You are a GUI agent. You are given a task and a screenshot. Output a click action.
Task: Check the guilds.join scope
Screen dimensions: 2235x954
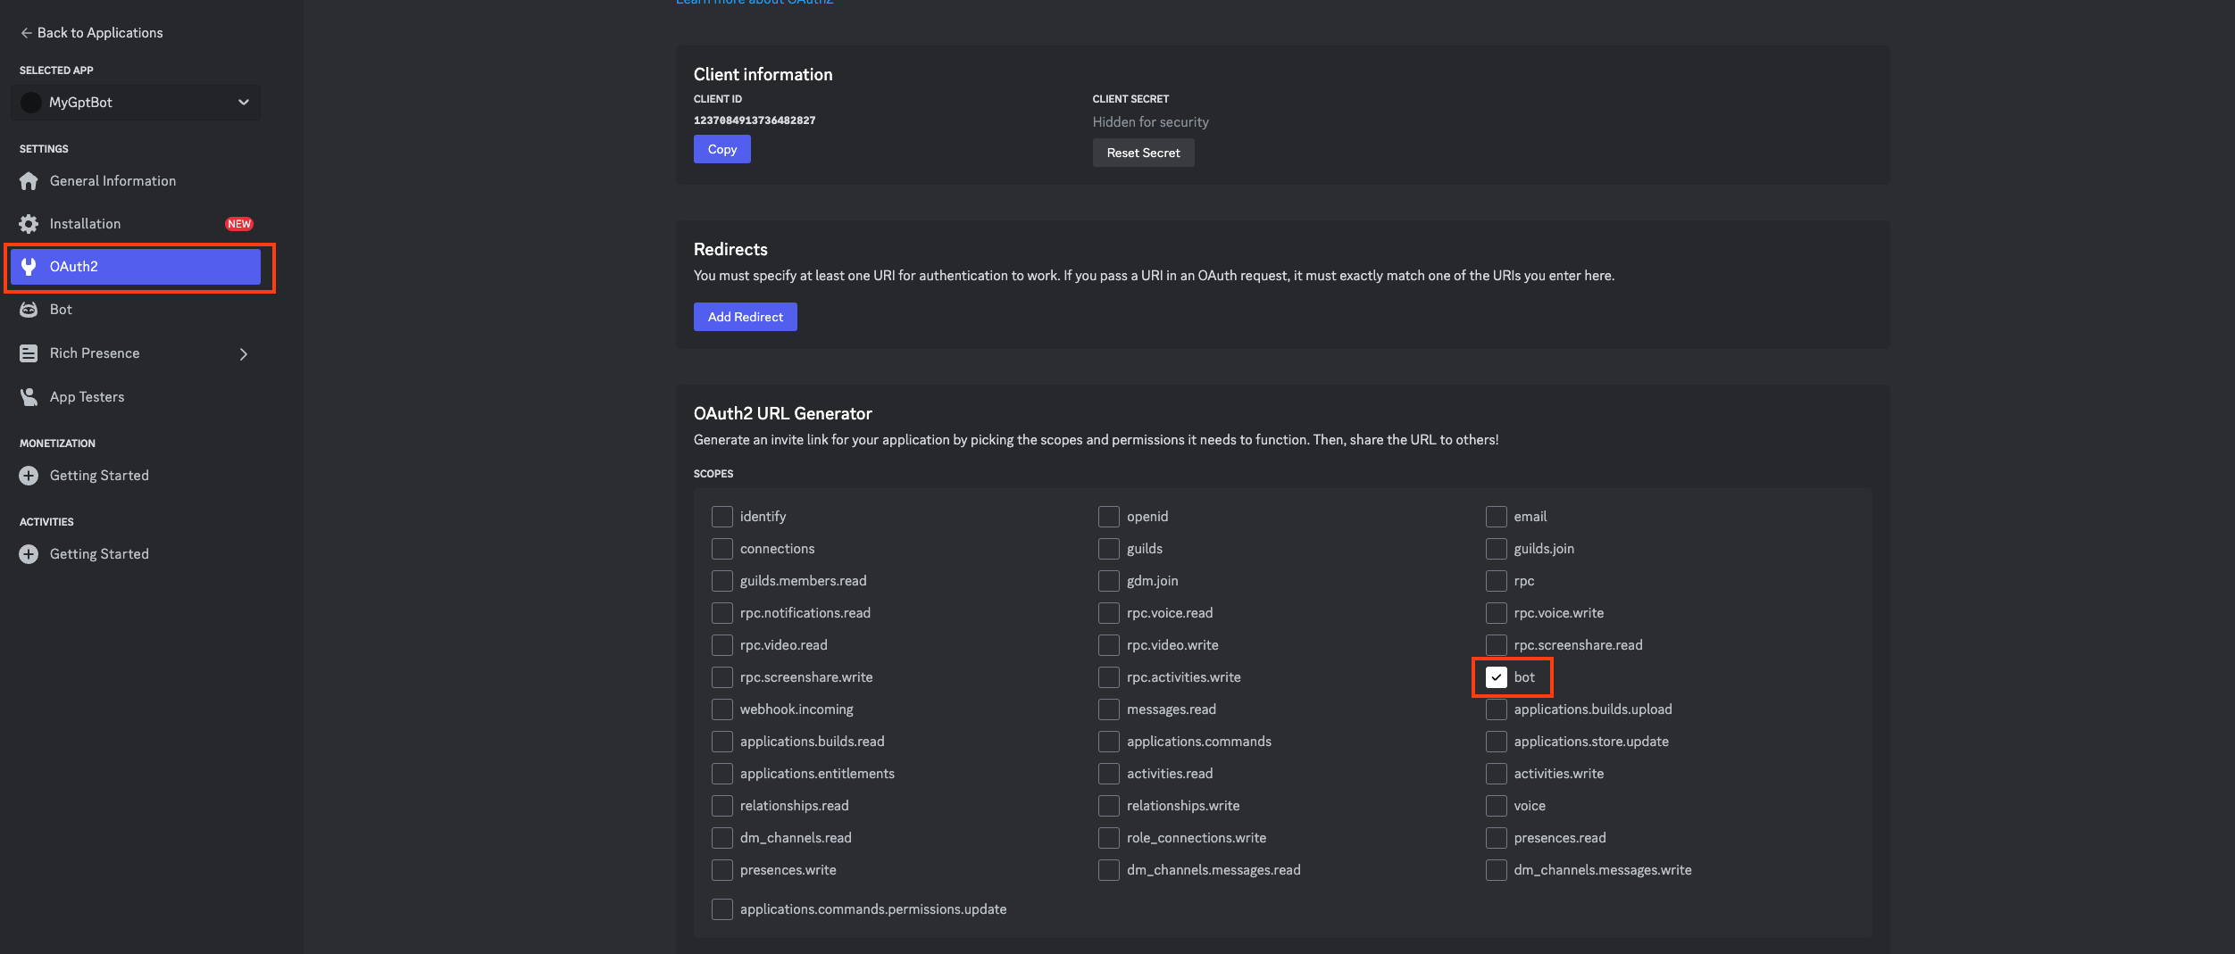(x=1497, y=549)
